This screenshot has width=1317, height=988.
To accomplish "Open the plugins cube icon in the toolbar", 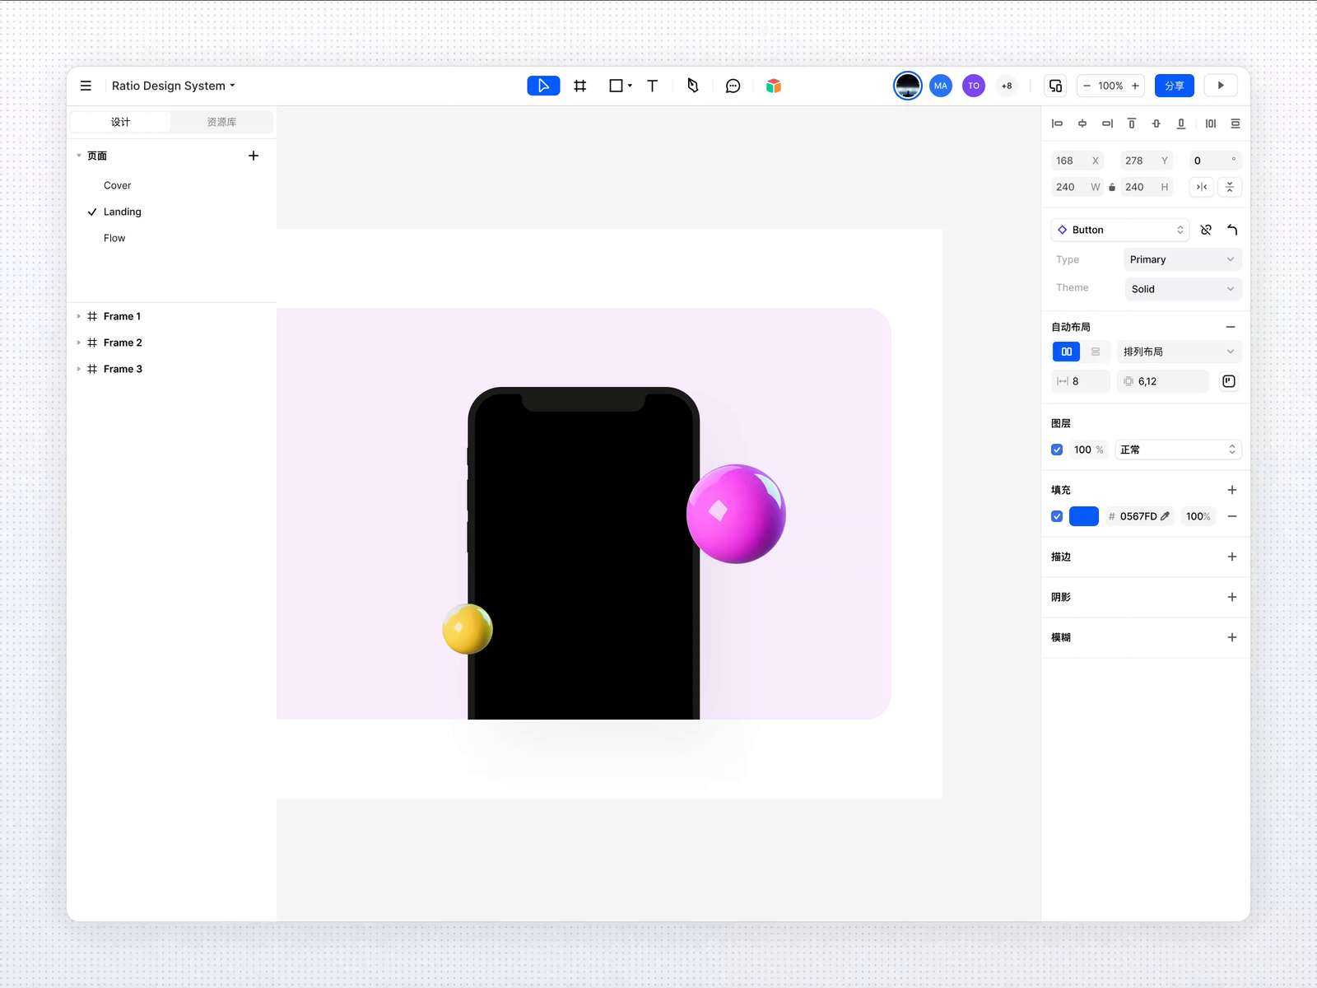I will pyautogui.click(x=773, y=85).
